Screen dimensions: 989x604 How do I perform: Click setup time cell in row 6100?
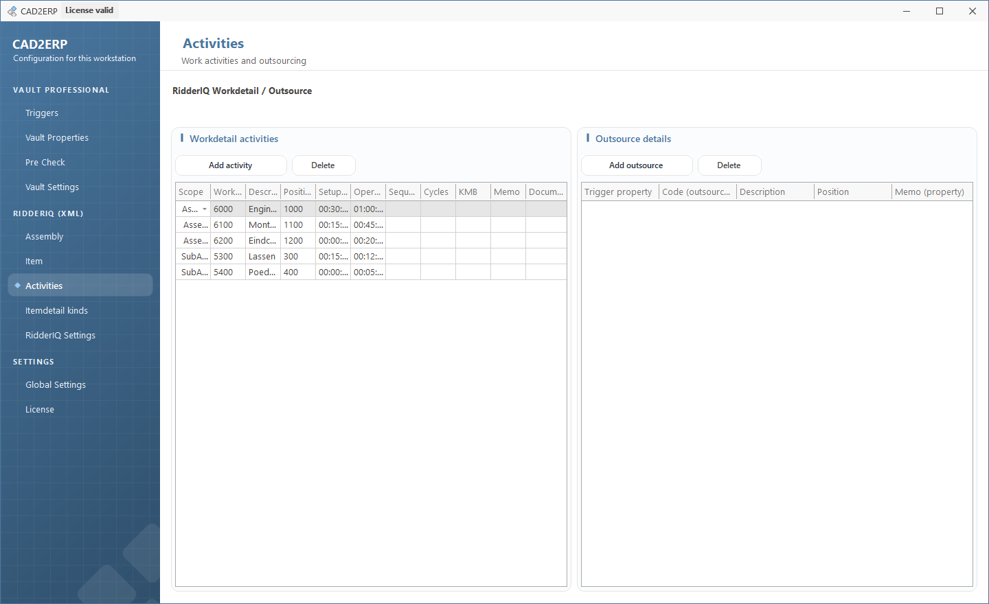(333, 225)
